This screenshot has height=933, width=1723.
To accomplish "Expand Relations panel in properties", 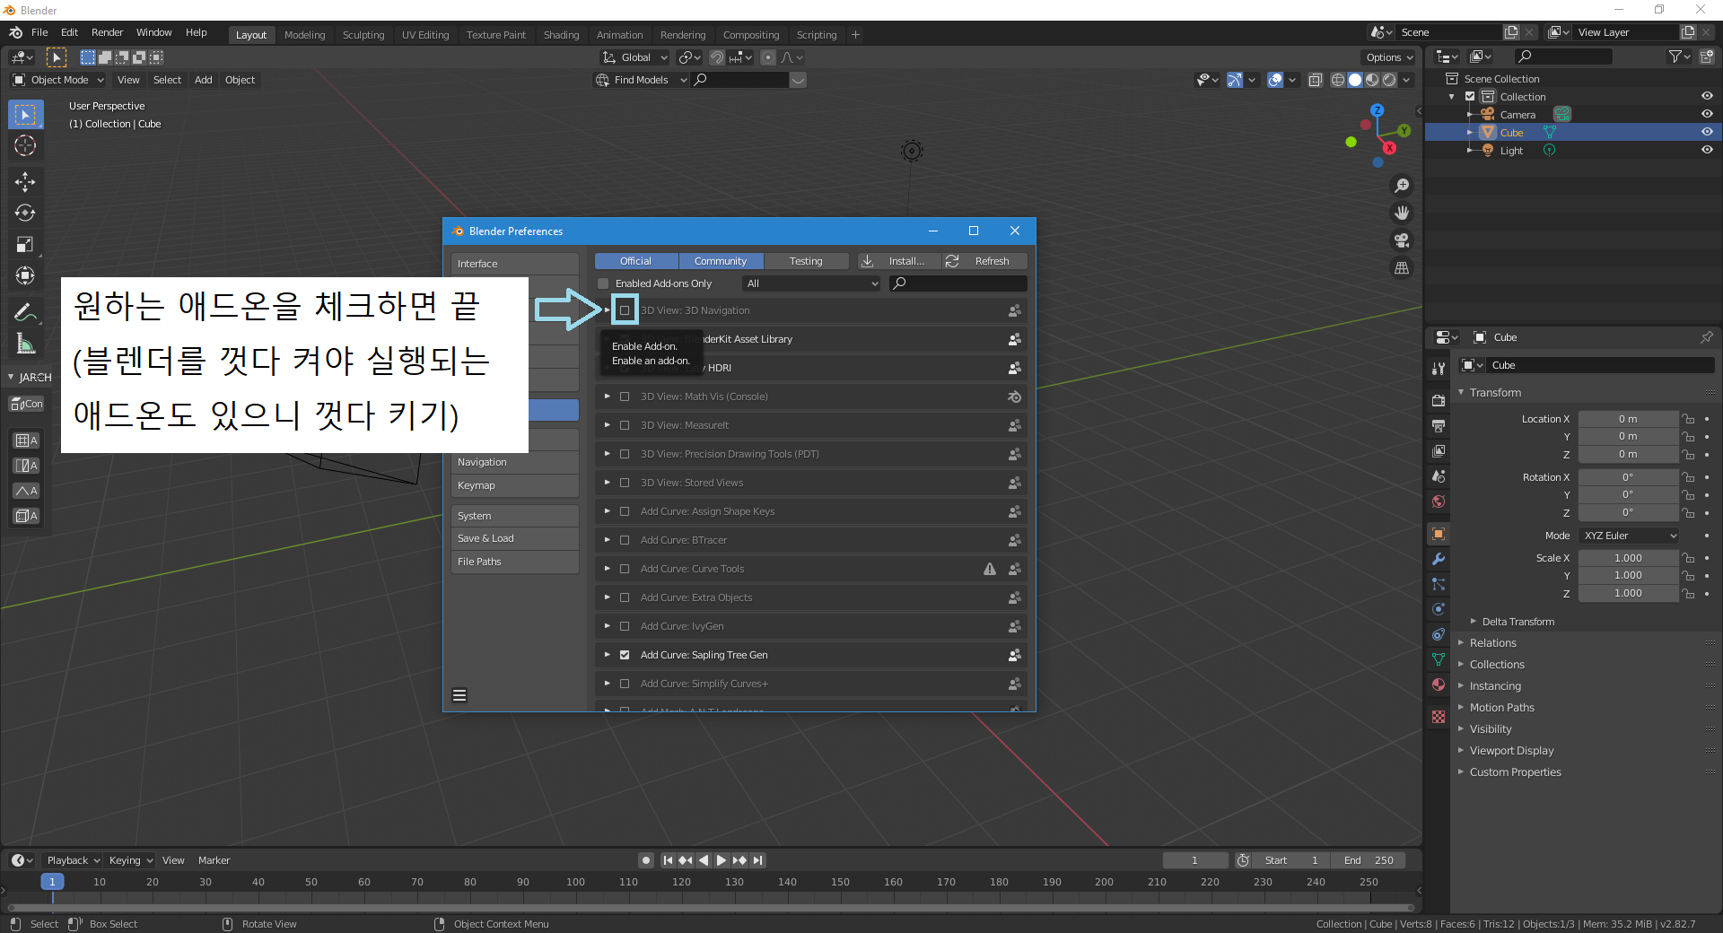I will (1492, 643).
